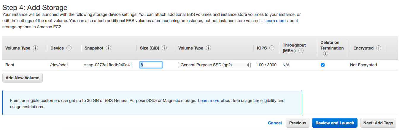Click the snapshot ID snap-0273e1ffcdb240e41
Image resolution: width=402 pixels, height=130 pixels.
click(108, 65)
